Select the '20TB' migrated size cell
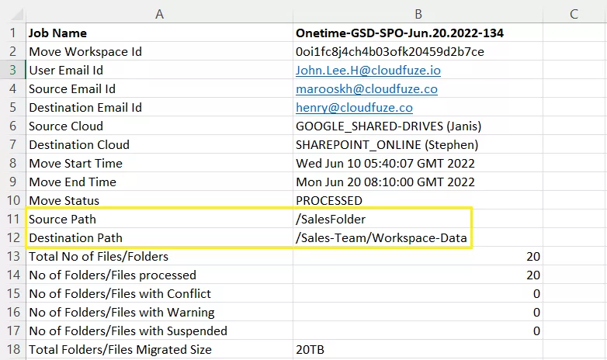 [x=418, y=350]
